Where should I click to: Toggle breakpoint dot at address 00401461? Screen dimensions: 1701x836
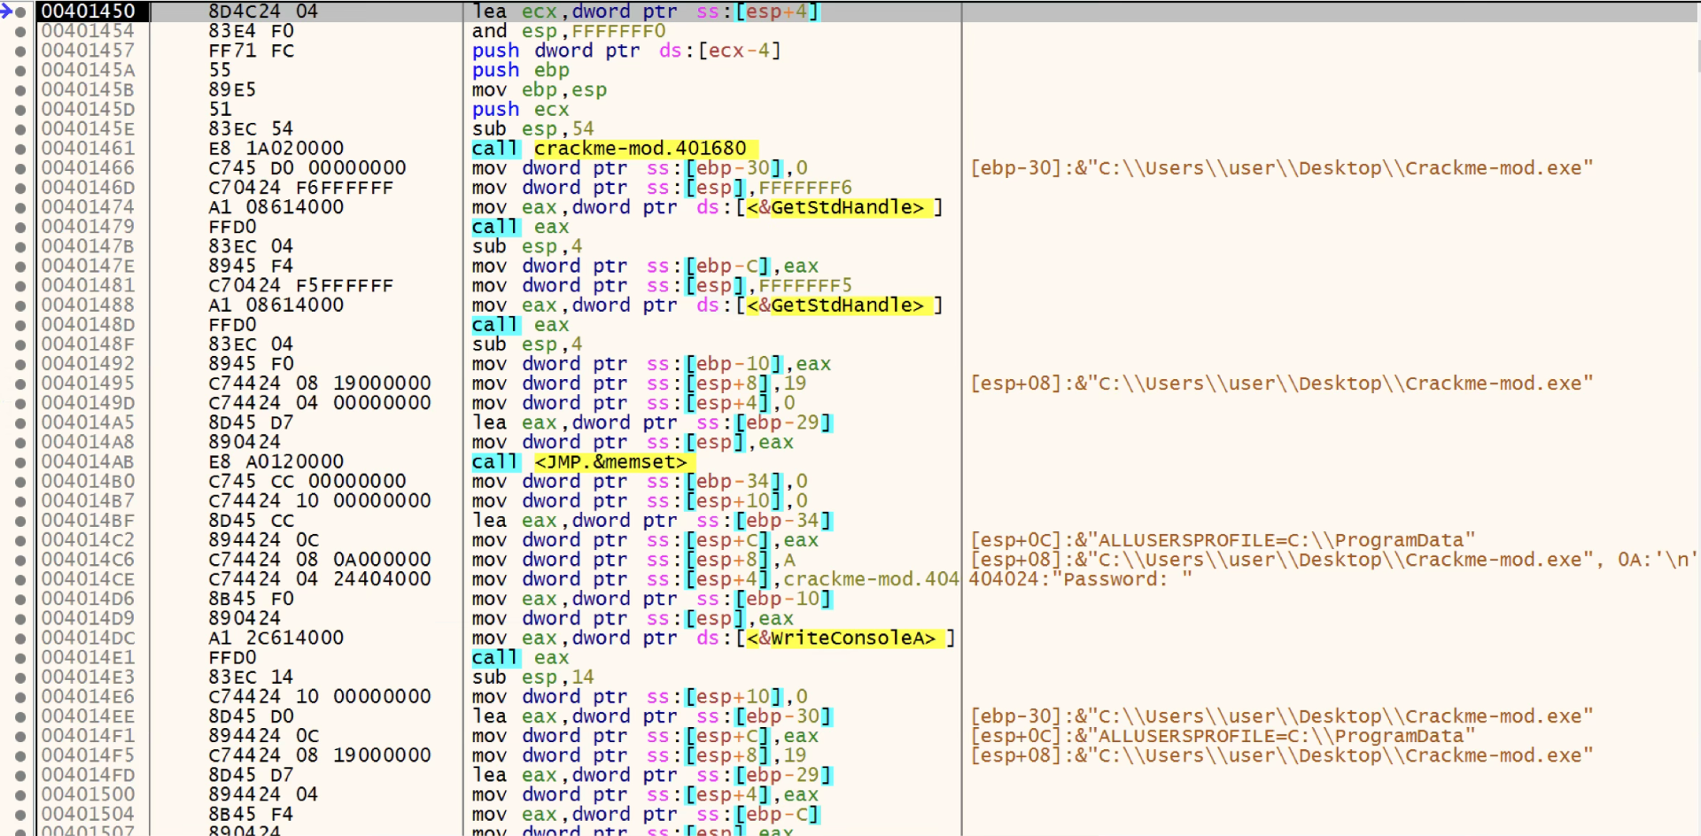coord(20,149)
